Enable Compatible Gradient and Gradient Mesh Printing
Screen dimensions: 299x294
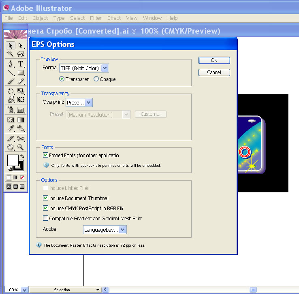[x=45, y=218]
